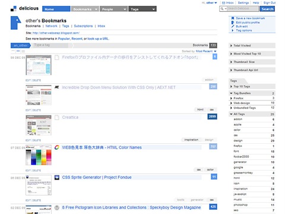Click the Type a tag field
This screenshot has height=214, width=285.
pos(51,45)
